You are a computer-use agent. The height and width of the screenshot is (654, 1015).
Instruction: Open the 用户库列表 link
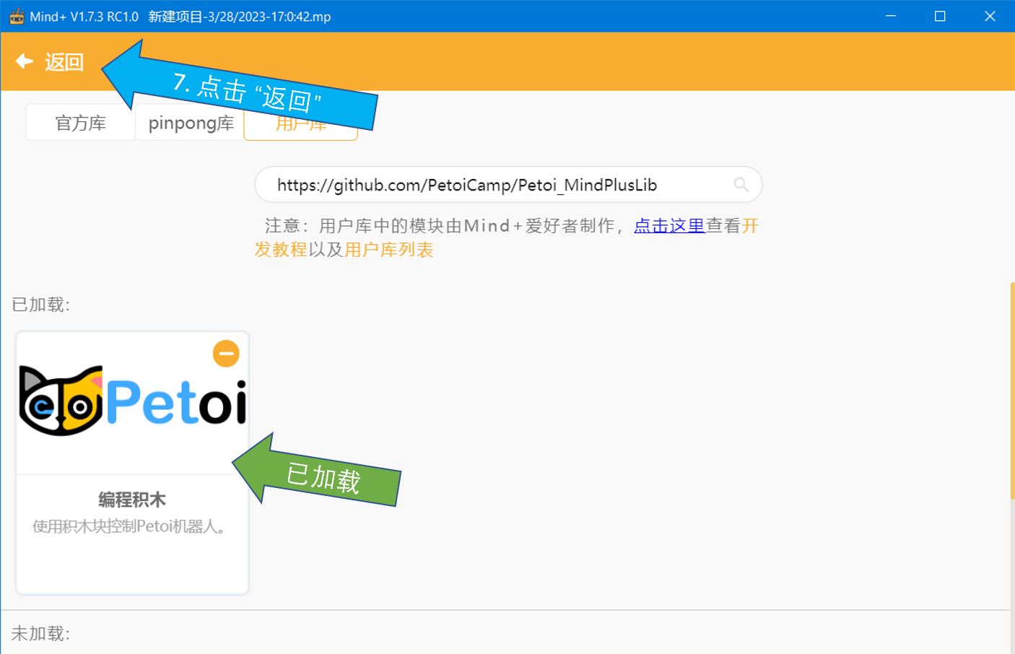[389, 250]
